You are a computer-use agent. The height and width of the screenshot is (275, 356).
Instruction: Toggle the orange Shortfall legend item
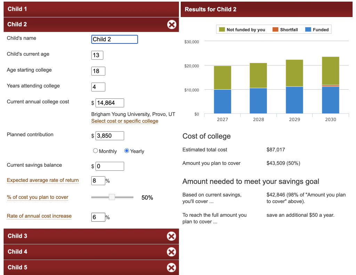click(285, 30)
